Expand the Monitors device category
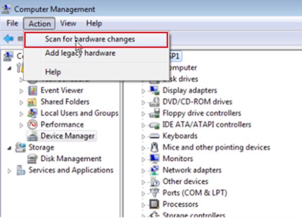 [143, 159]
